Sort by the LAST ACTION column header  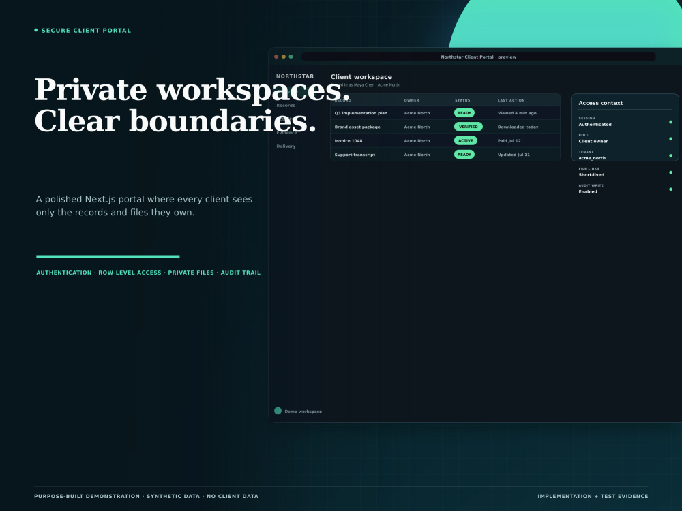coord(511,100)
